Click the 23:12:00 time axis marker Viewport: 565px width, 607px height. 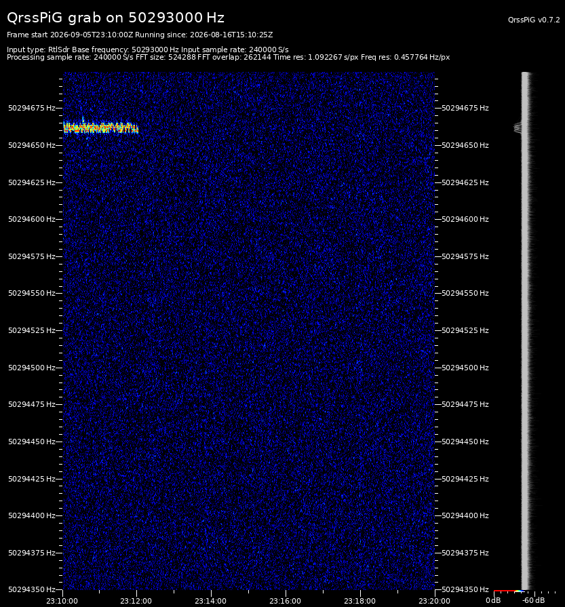pyautogui.click(x=136, y=601)
